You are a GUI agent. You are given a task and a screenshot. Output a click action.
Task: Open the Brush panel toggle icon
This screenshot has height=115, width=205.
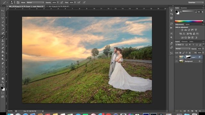pyautogui.click(x=18, y=3)
